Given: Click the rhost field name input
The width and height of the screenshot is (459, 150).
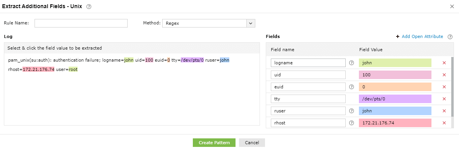Looking at the screenshot, I should 308,123.
